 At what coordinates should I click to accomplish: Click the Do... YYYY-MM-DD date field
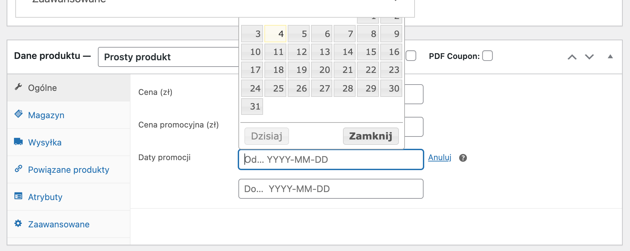tap(331, 189)
